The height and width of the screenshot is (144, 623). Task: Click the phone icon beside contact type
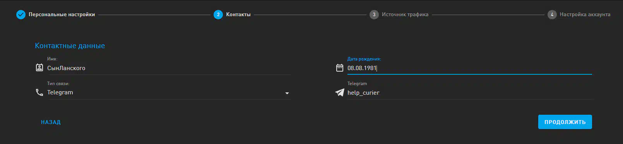click(x=39, y=92)
